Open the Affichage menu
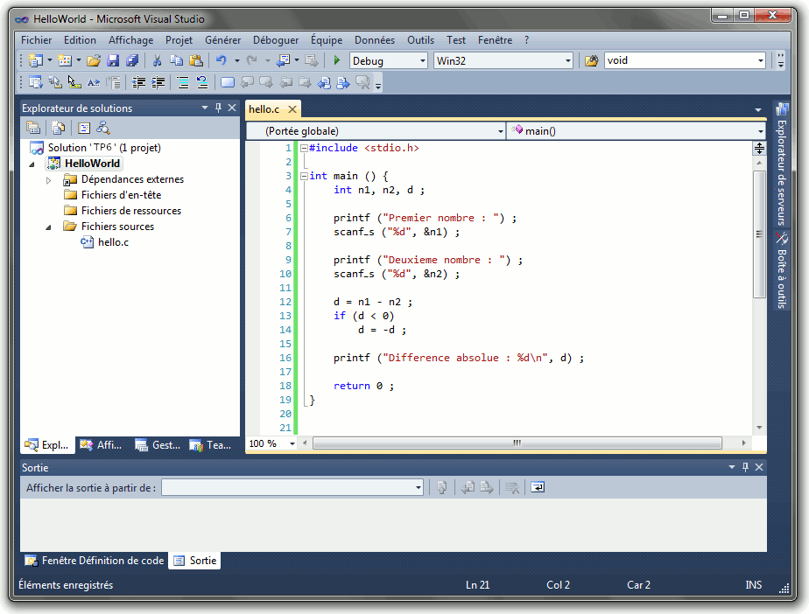 click(131, 40)
